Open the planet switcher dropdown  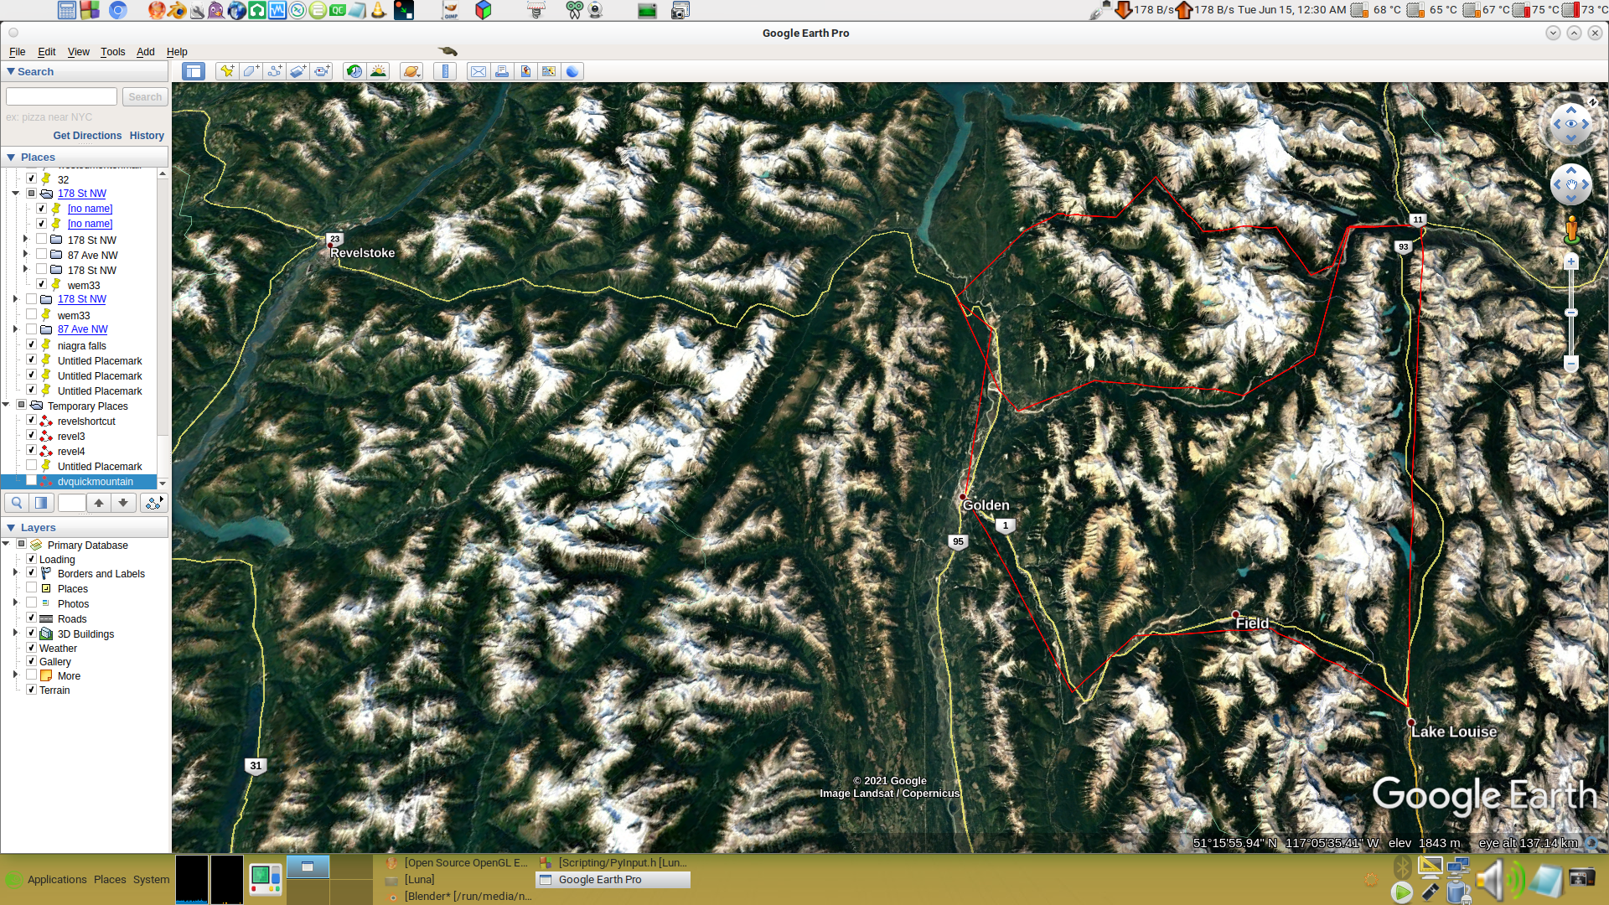[411, 71]
